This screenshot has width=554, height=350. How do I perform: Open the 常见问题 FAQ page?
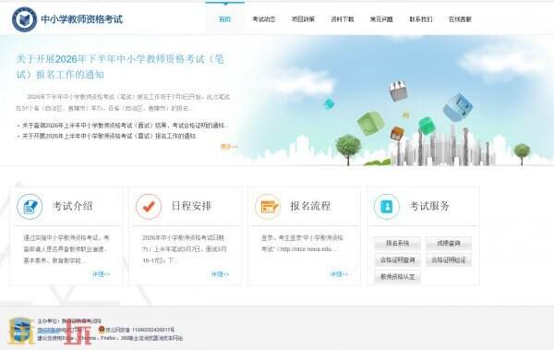381,19
